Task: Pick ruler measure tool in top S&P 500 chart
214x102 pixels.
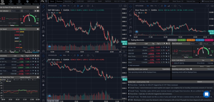Action: coord(43,41)
